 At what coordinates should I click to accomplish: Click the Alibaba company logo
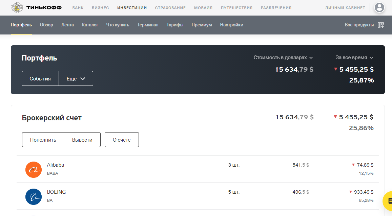tap(34, 170)
